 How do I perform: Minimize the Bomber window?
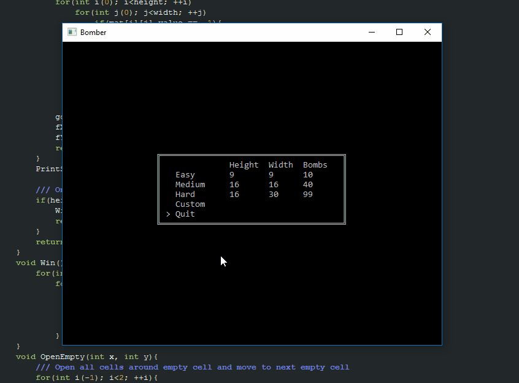click(372, 32)
